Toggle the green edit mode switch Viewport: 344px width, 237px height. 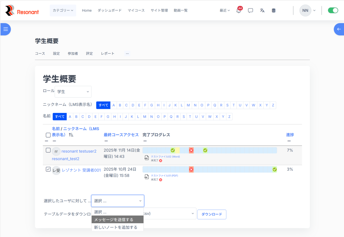(333, 10)
